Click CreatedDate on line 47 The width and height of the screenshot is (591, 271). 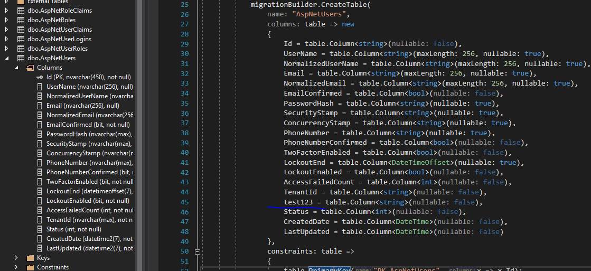306,222
